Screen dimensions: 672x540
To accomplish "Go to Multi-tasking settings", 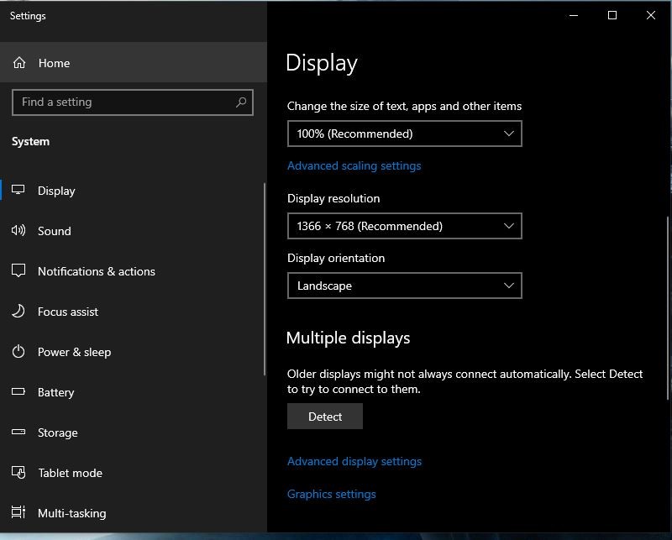I will coord(71,513).
